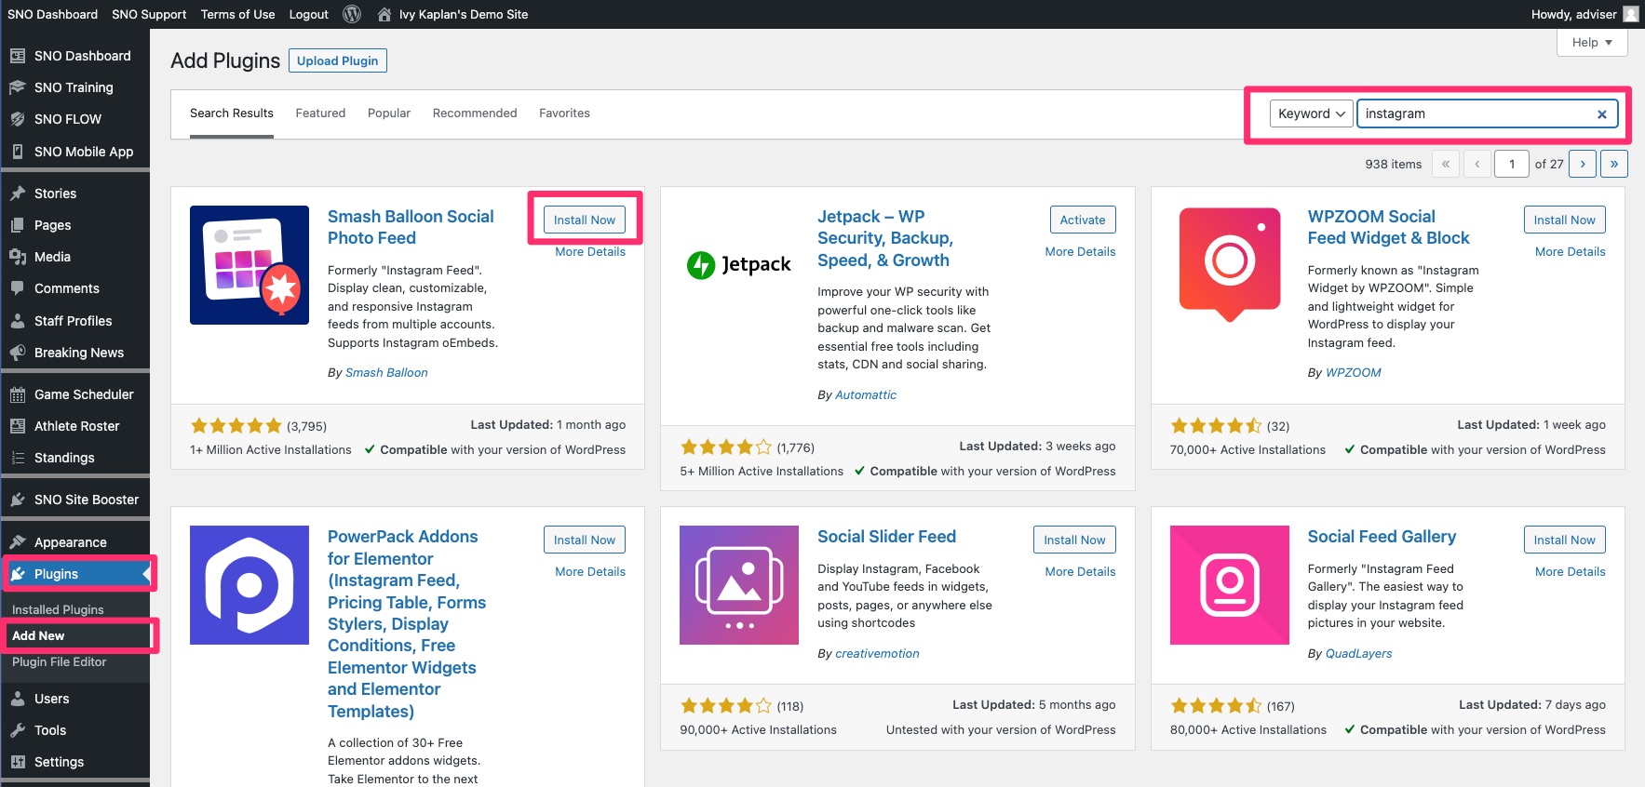Click Logout in the admin bar

[308, 14]
